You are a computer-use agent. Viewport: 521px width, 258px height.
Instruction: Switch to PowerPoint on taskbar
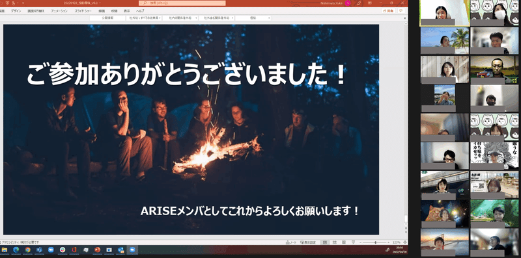[97, 250]
